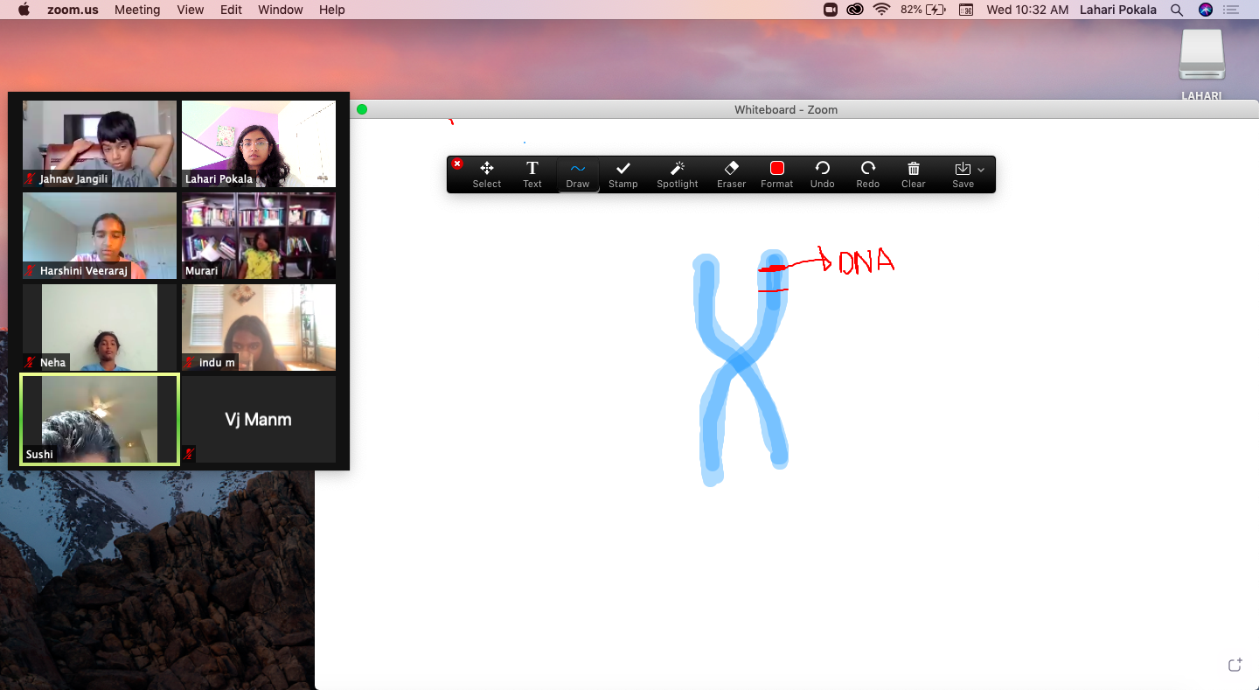The width and height of the screenshot is (1259, 690).
Task: Pick the Draw tool
Action: tap(577, 174)
